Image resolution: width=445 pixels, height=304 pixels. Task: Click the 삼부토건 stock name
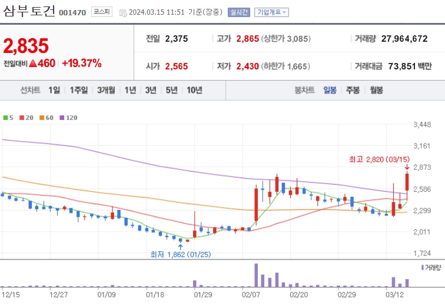[29, 11]
